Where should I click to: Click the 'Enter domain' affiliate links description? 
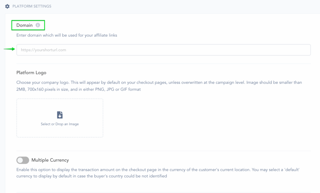67,35
